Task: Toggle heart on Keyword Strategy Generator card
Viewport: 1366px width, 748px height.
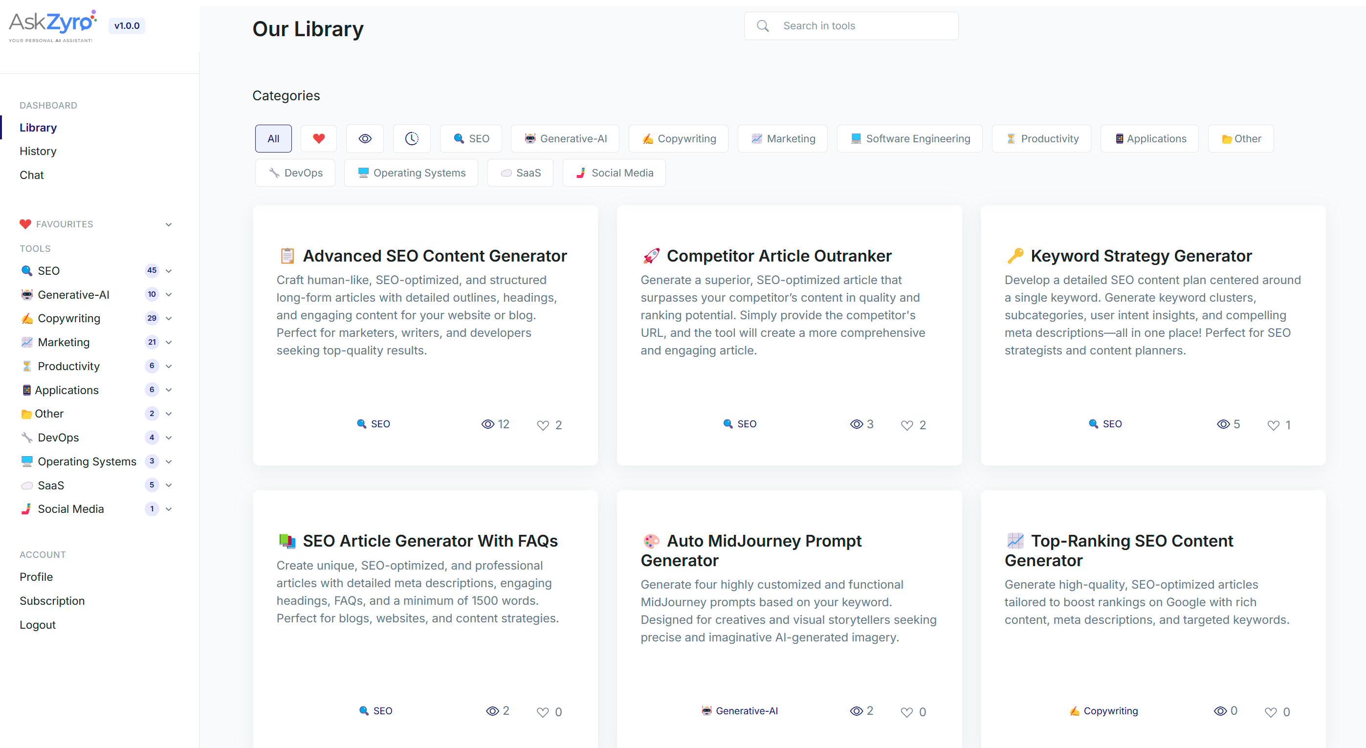Action: [x=1273, y=425]
